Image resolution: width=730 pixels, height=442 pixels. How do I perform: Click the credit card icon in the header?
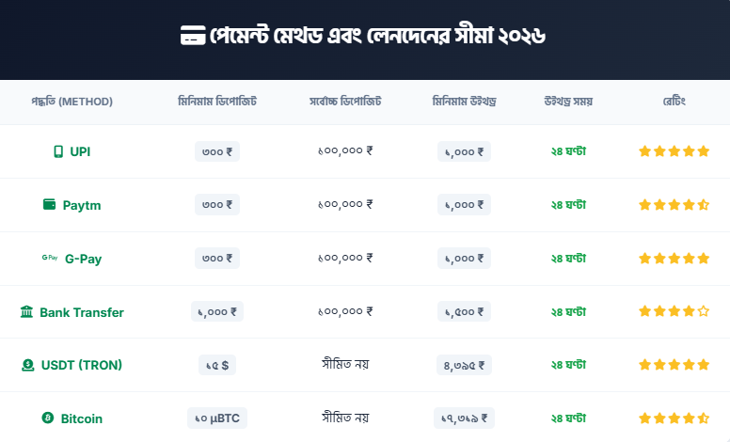point(193,37)
